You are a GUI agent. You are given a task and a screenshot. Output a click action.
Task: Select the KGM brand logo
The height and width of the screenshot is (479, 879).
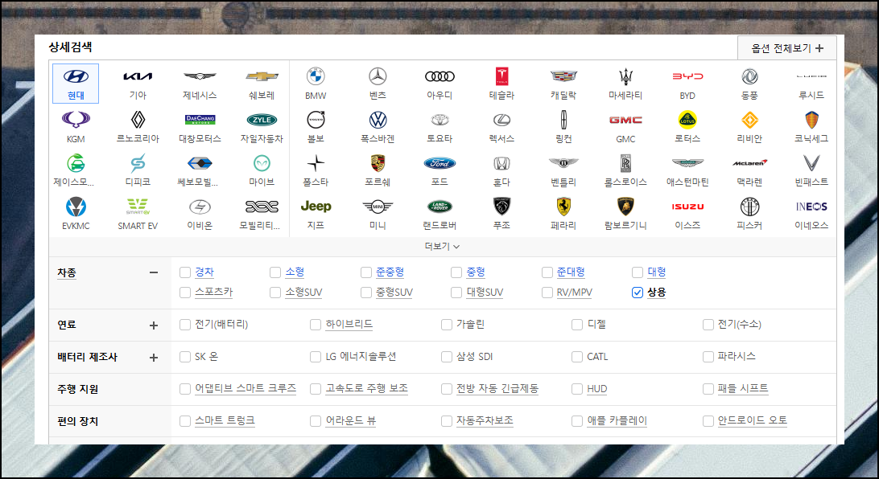tap(76, 119)
